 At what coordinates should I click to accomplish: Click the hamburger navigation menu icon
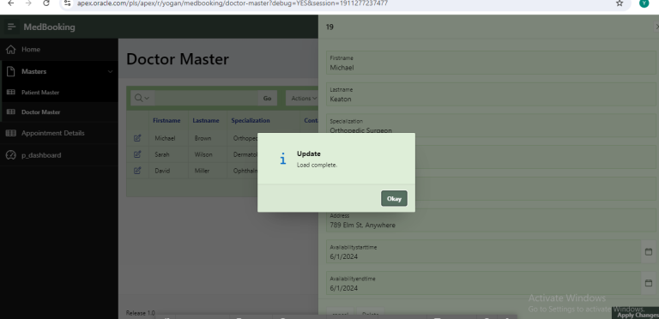pos(12,27)
